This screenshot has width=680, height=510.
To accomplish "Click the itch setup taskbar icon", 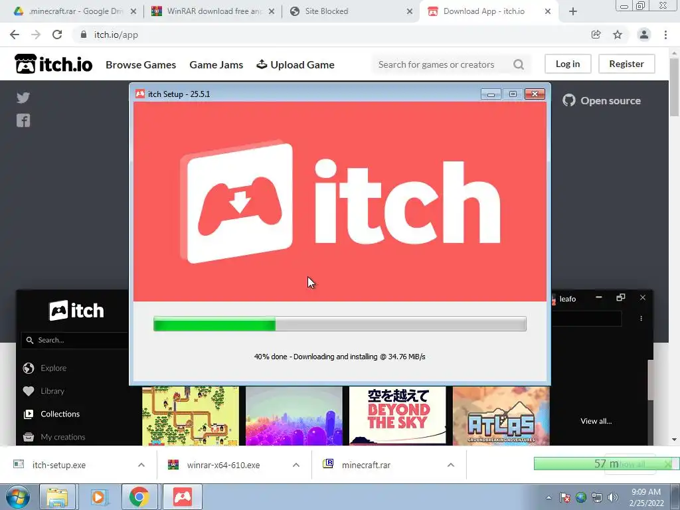I will click(x=183, y=497).
